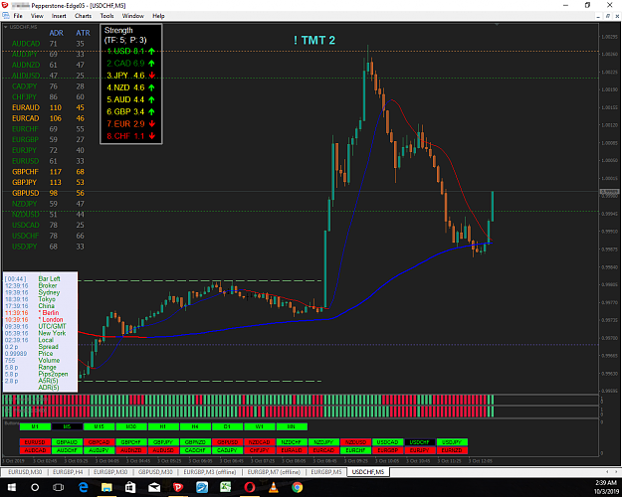The height and width of the screenshot is (497, 622).
Task: Launch Microsoft Edge from the taskbar
Action: [x=83, y=487]
